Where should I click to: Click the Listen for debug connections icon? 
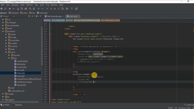[x=62, y=9]
